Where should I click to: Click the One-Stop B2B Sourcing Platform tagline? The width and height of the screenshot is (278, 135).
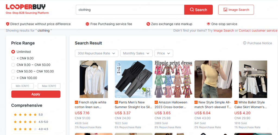pos(27,13)
